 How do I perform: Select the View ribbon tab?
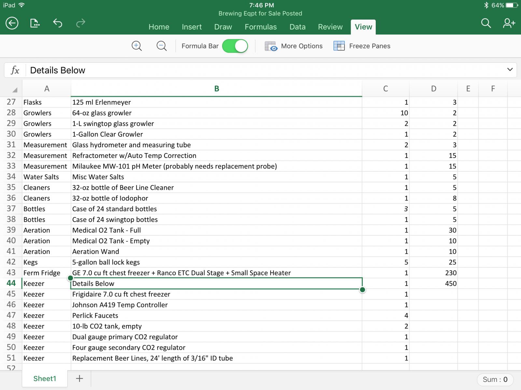(x=363, y=27)
